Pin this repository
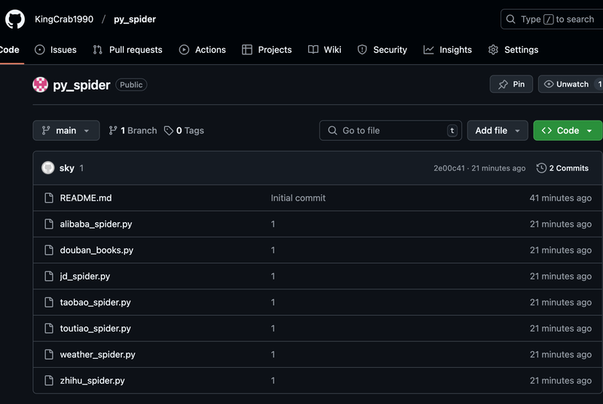Viewport: 603px width, 404px height. point(511,84)
